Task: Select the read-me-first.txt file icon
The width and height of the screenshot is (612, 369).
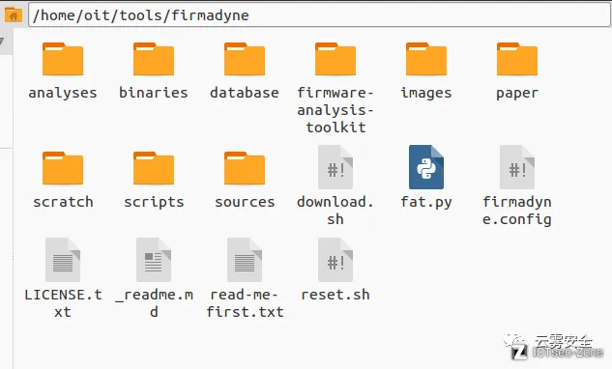Action: coord(245,260)
